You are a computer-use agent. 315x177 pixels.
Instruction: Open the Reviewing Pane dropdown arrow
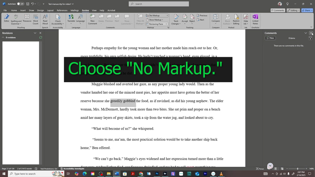point(166,24)
